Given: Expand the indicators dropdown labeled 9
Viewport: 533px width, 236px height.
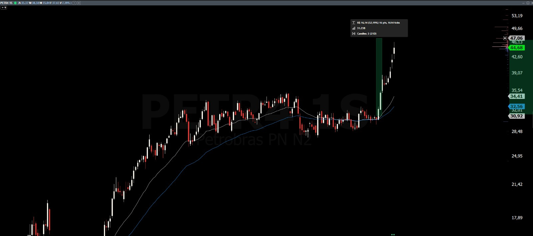Looking at the screenshot, I should pos(4,7).
